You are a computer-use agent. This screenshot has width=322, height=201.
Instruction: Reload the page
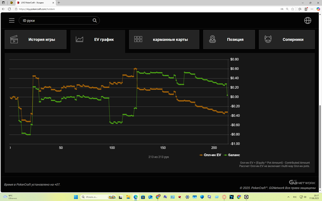(x=9, y=9)
